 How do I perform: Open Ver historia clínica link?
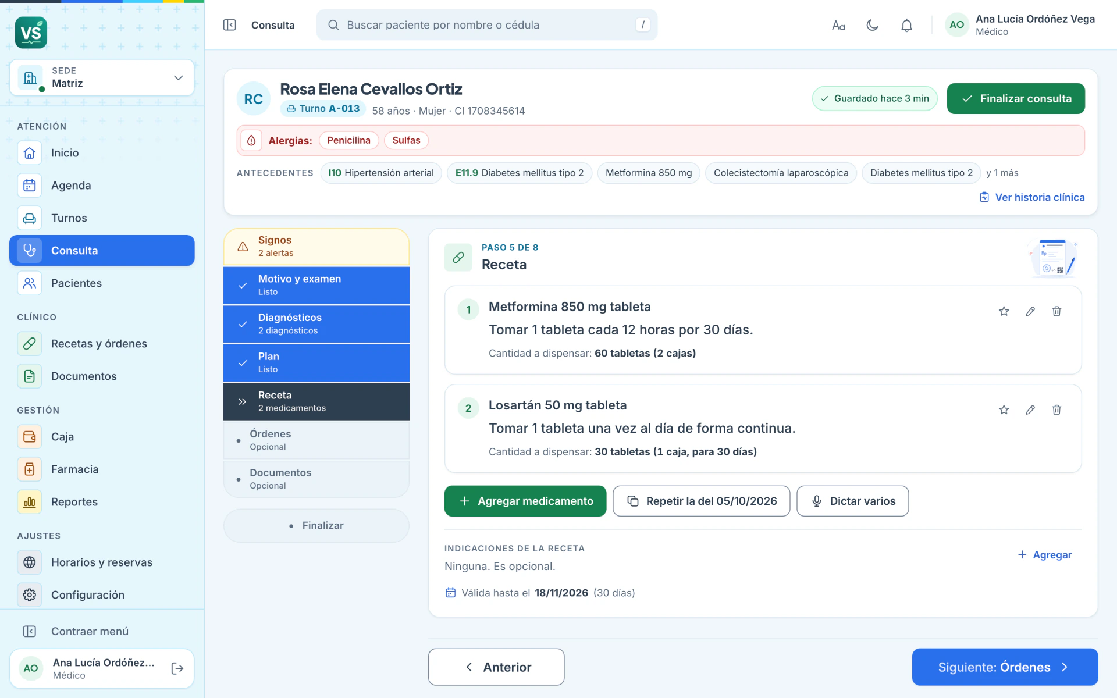[1032, 197]
